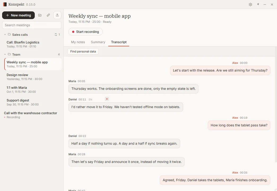Minimize the Konspekt window

[x=265, y=5]
